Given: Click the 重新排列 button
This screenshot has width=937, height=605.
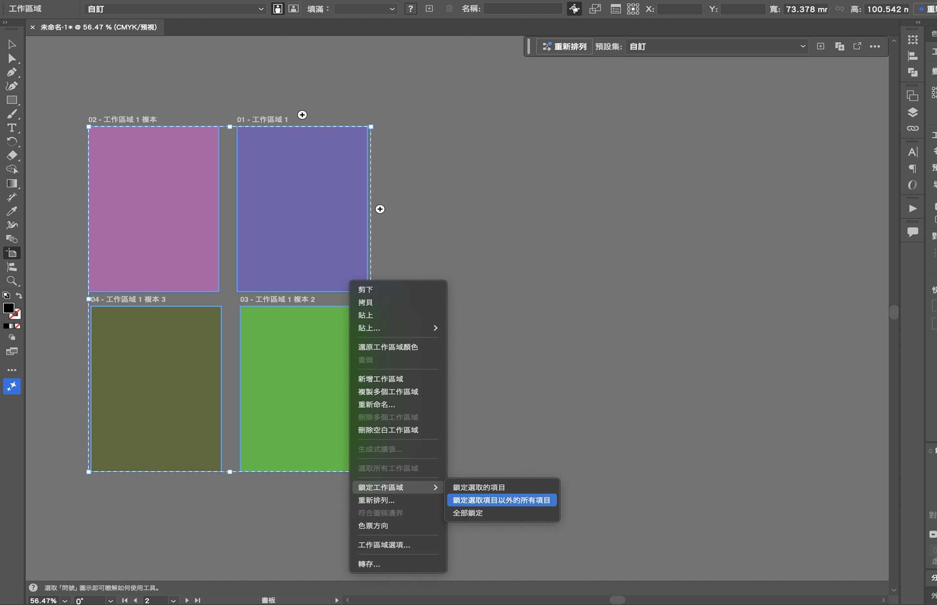Looking at the screenshot, I should pyautogui.click(x=564, y=46).
